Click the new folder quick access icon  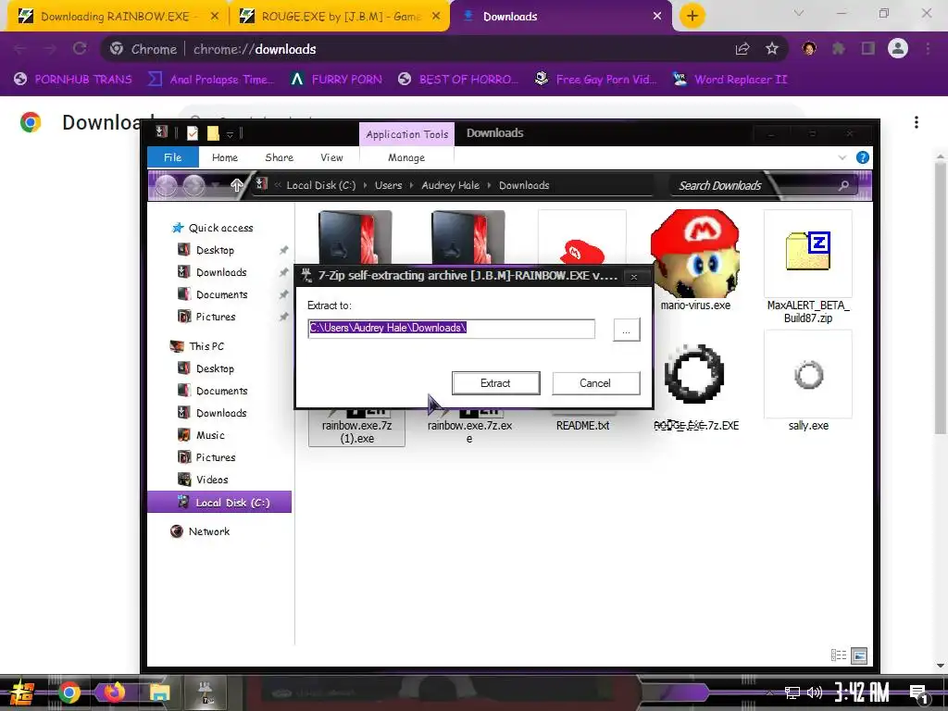click(213, 133)
